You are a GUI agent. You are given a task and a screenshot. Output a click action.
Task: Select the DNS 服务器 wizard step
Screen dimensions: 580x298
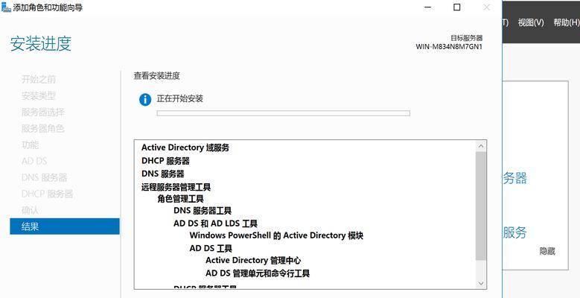[45, 177]
